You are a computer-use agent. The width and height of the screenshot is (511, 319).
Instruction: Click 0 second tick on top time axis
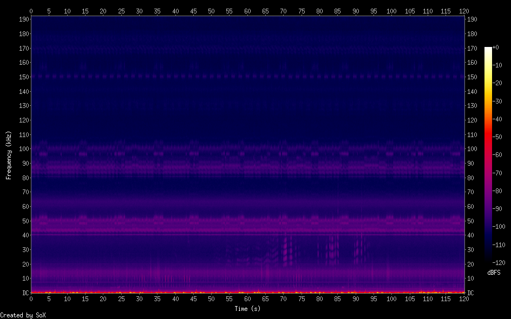(31, 10)
